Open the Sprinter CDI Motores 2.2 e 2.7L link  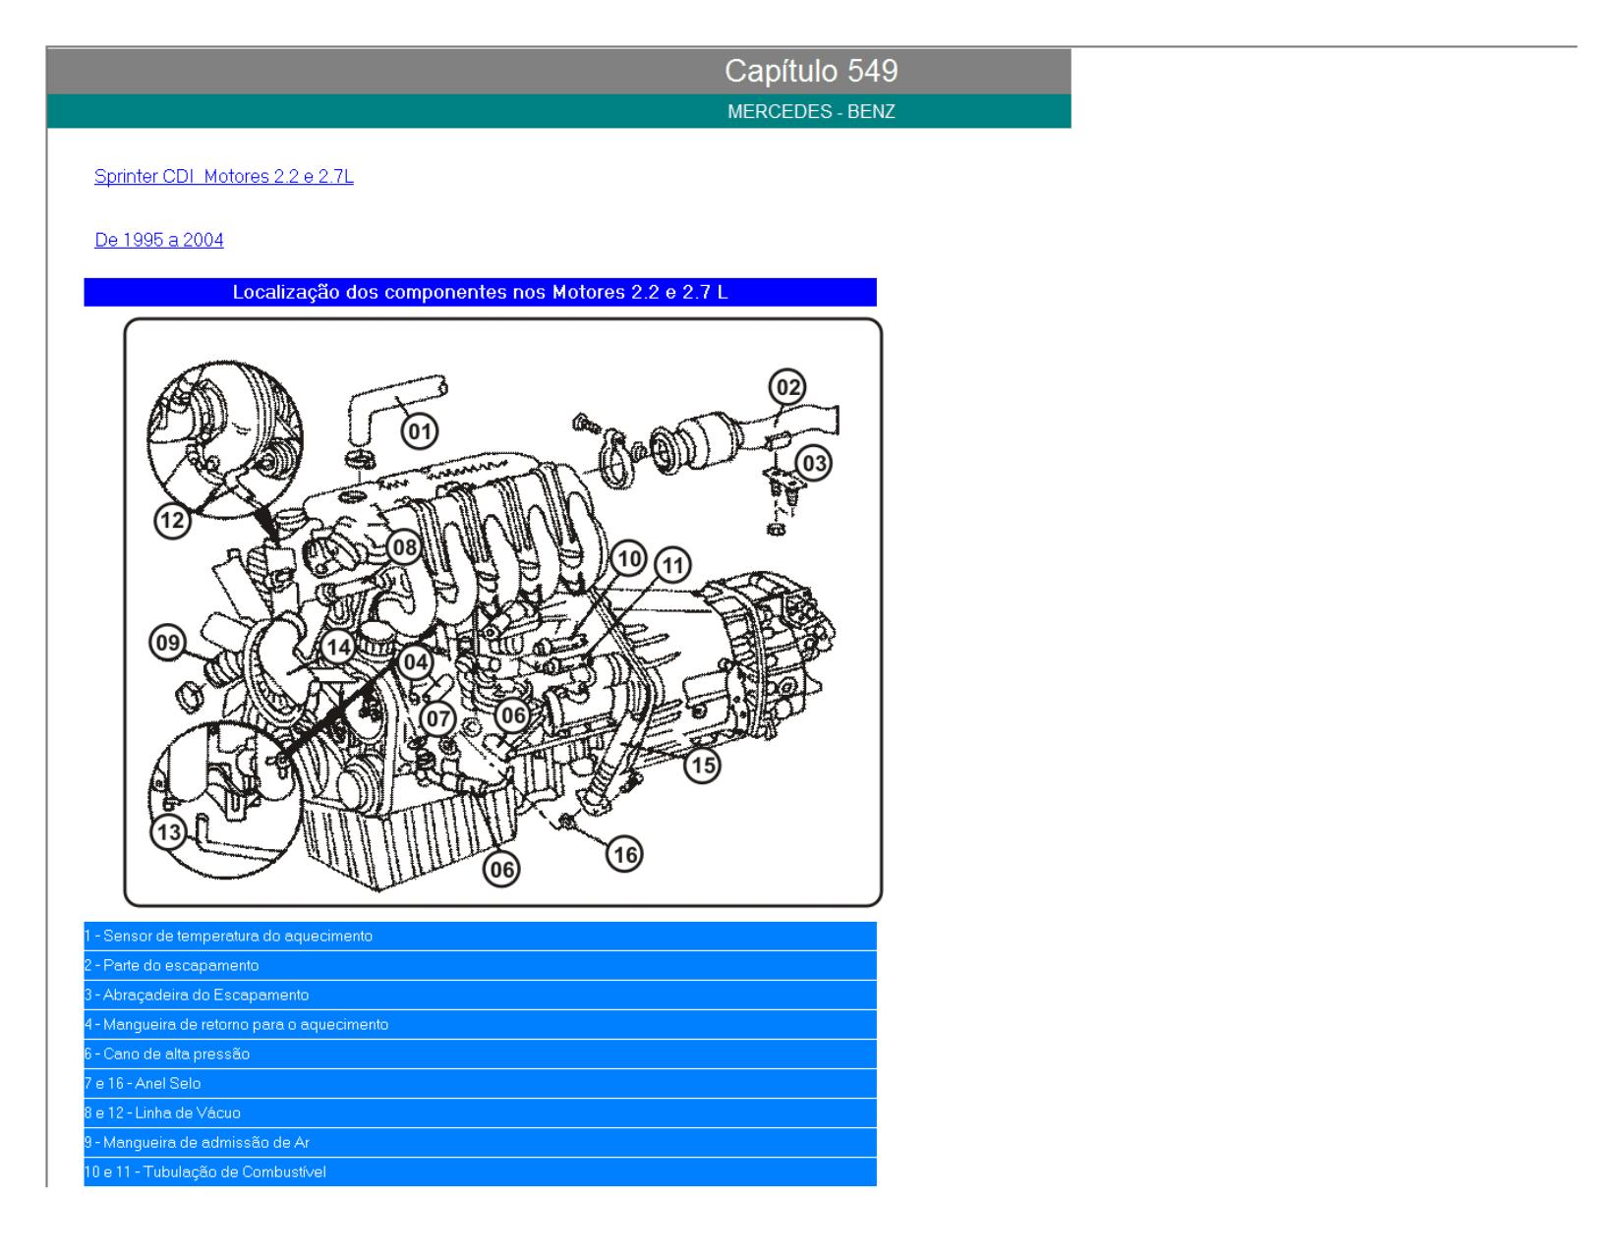click(224, 177)
